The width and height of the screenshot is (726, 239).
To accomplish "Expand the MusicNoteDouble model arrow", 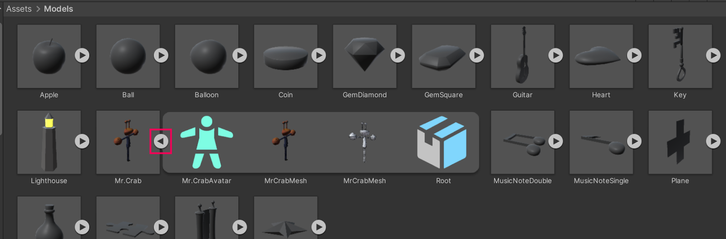I will point(555,141).
